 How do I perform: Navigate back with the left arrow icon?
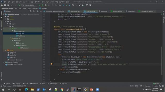[x=12, y=5]
